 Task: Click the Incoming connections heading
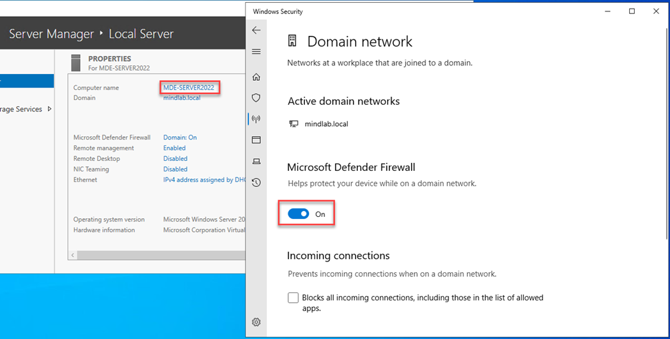[x=338, y=256]
